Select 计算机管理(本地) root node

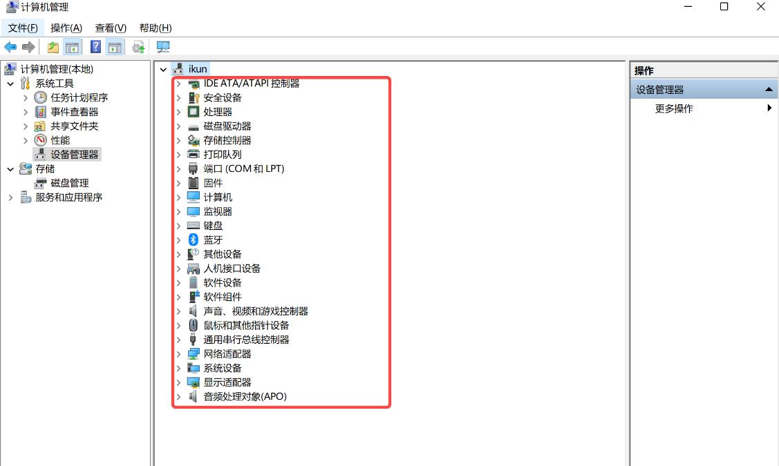pos(57,69)
